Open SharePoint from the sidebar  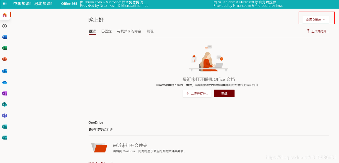tap(5, 104)
